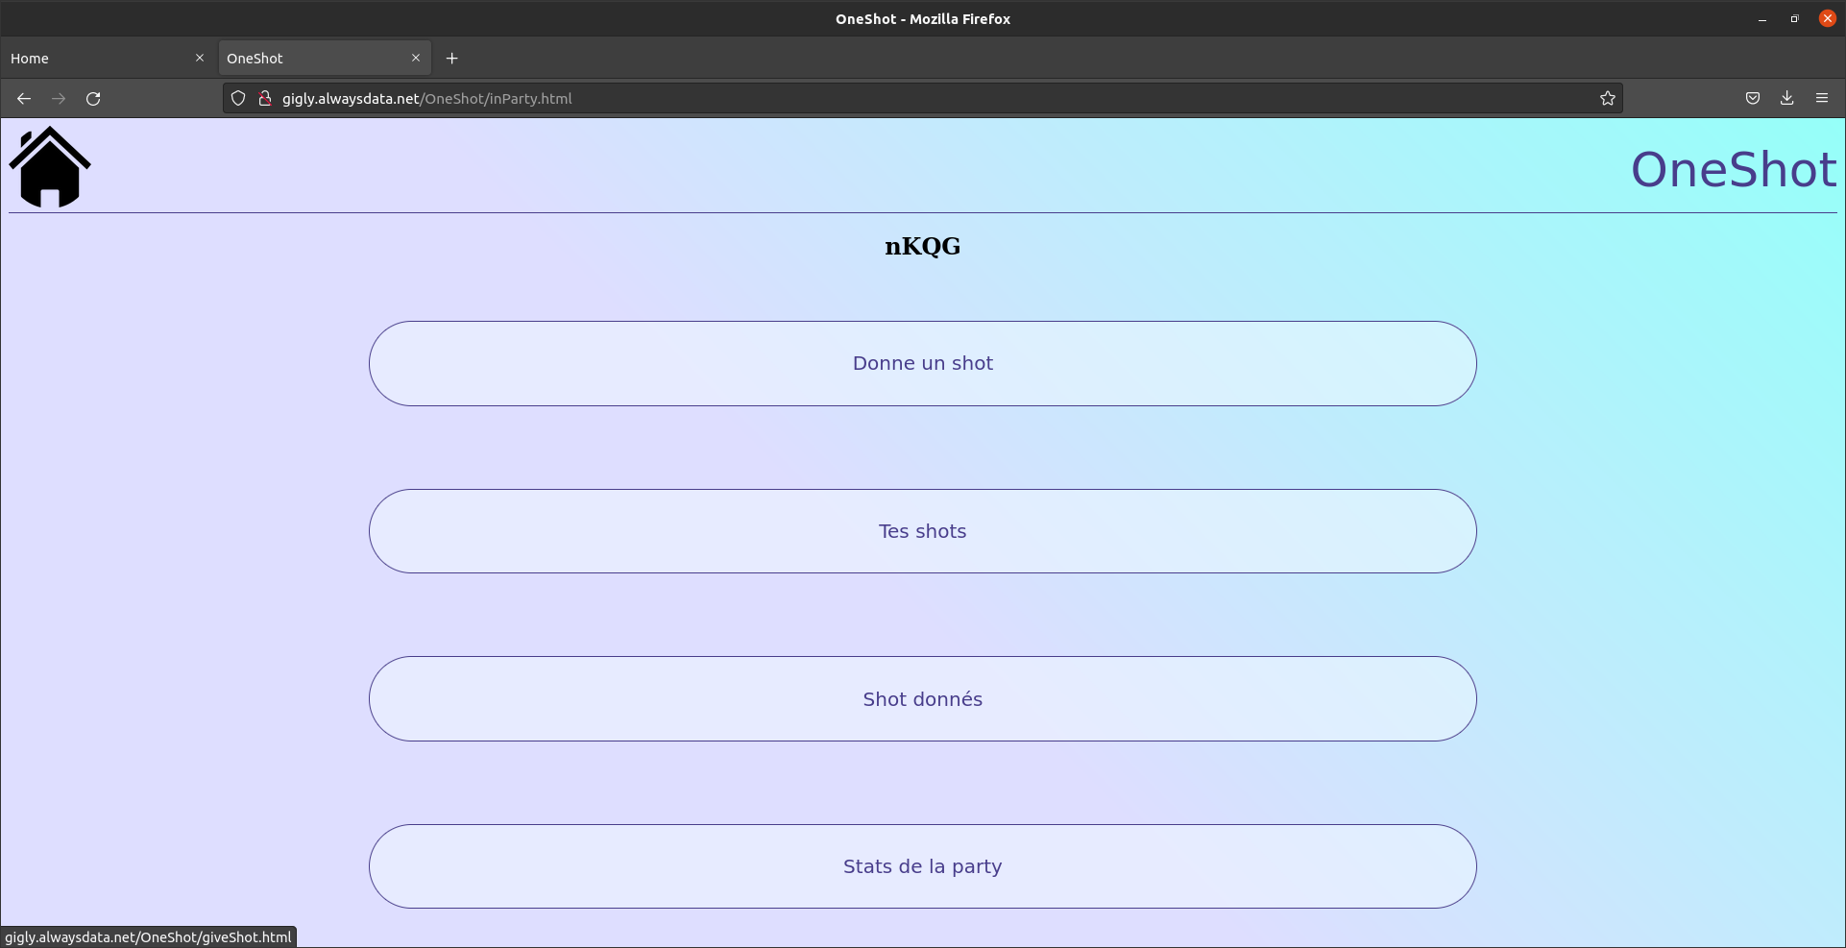Screen dimensions: 1846x948
Task: Reload the current page
Action: 92,98
